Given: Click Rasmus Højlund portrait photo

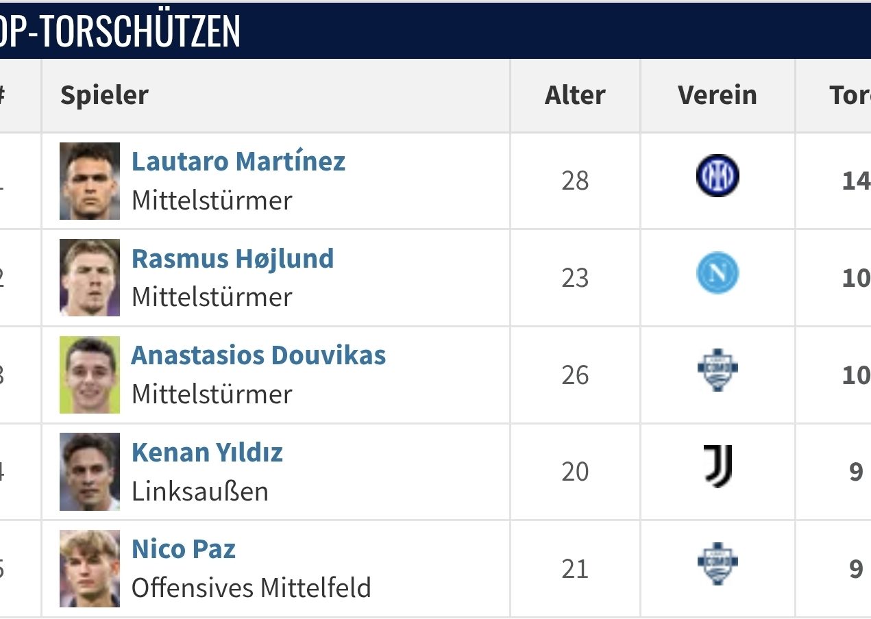Looking at the screenshot, I should pos(90,277).
